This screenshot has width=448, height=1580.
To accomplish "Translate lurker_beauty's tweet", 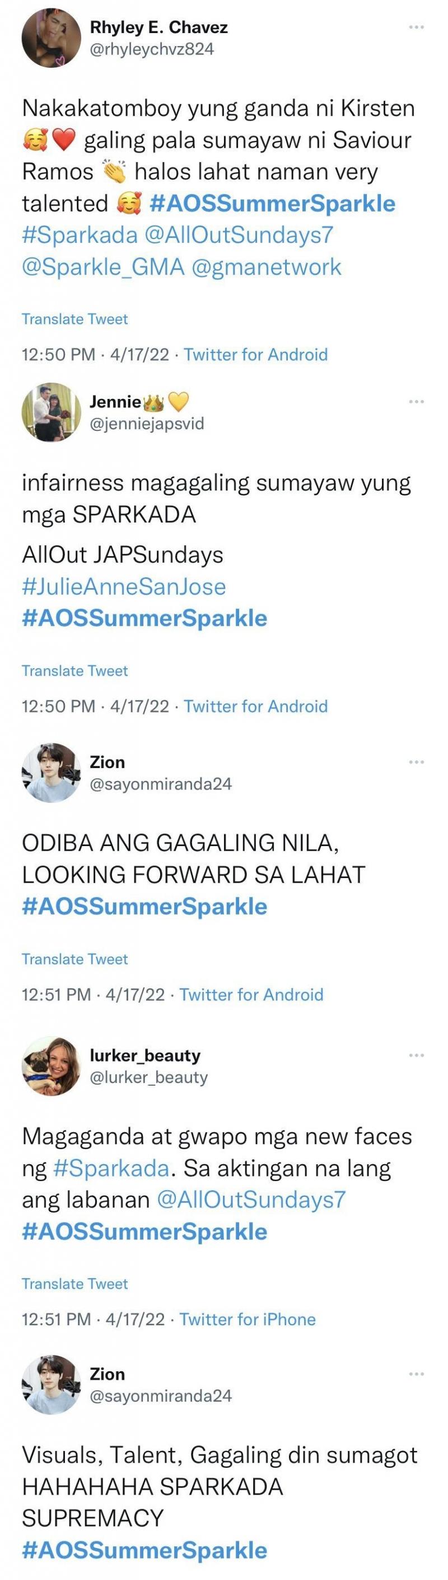I will [x=74, y=1284].
